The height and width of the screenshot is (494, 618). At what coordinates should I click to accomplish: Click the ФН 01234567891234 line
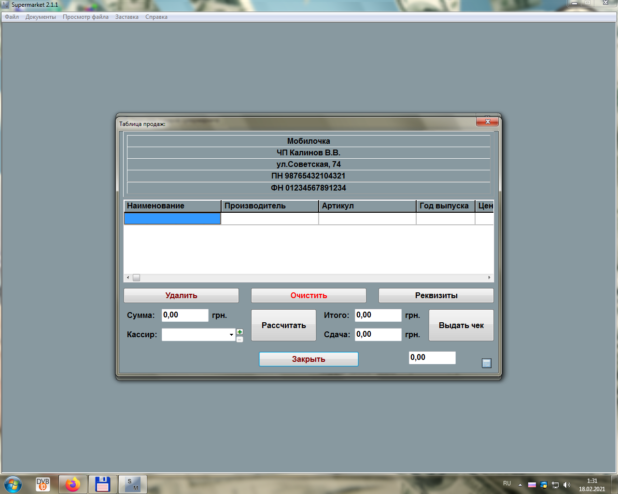[309, 188]
